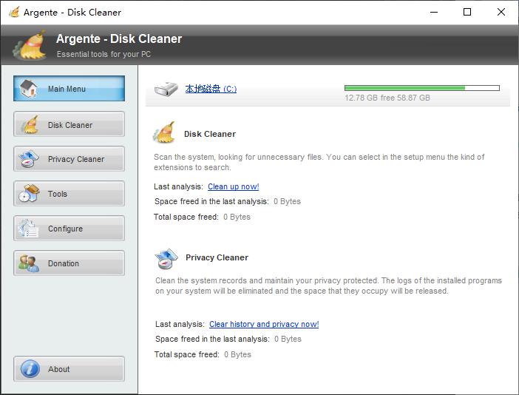Open the Main Menu section
The image size is (519, 395).
click(69, 89)
